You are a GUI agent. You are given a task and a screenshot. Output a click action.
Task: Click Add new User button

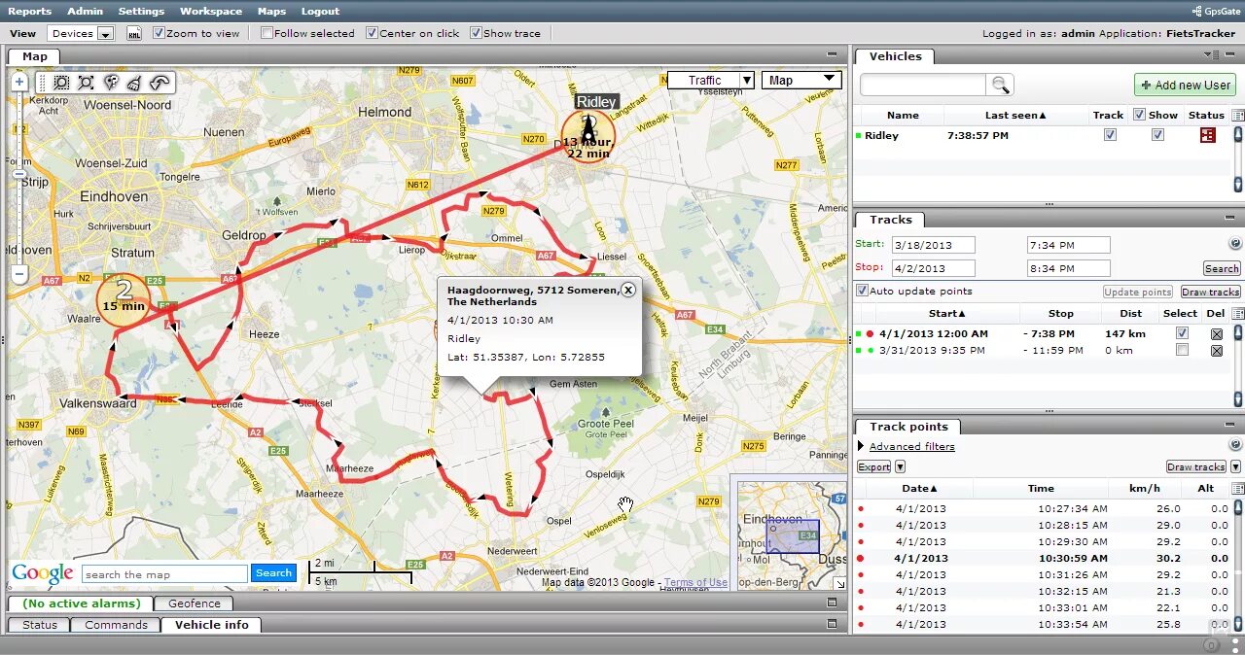[1185, 85]
